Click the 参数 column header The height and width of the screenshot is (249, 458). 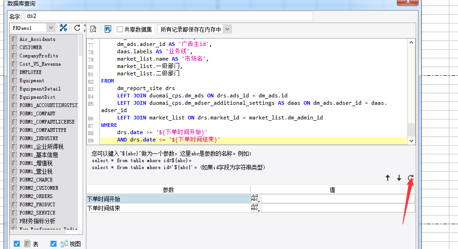click(169, 189)
